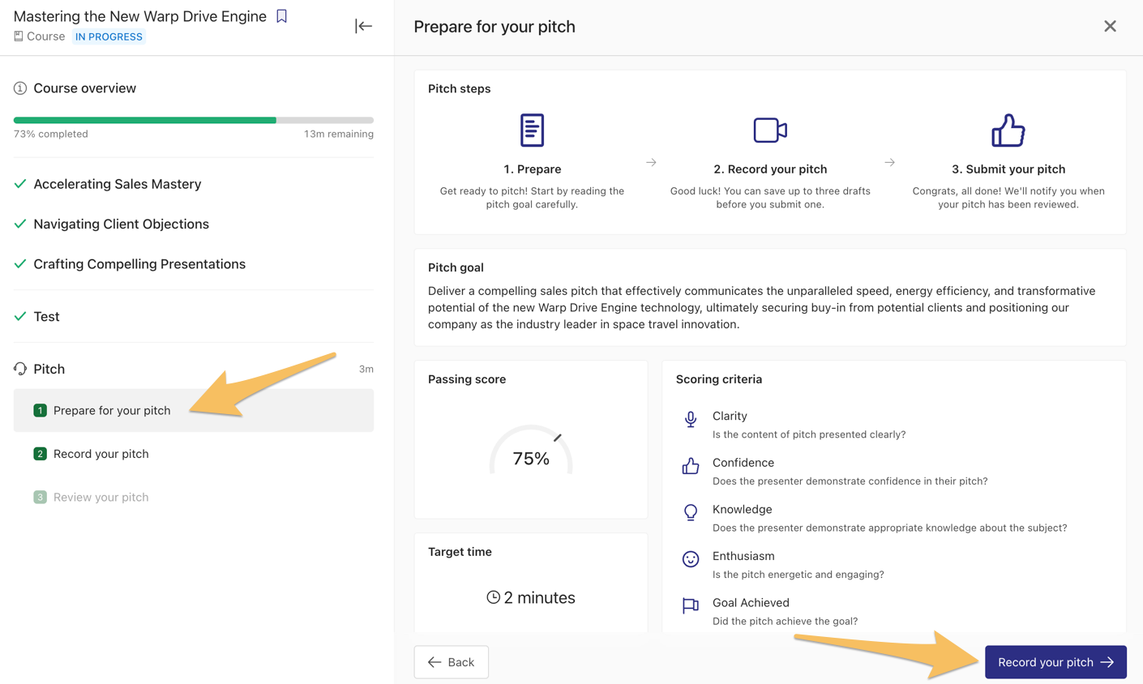This screenshot has width=1143, height=684.
Task: Click the checkmark beside Test
Action: point(20,317)
